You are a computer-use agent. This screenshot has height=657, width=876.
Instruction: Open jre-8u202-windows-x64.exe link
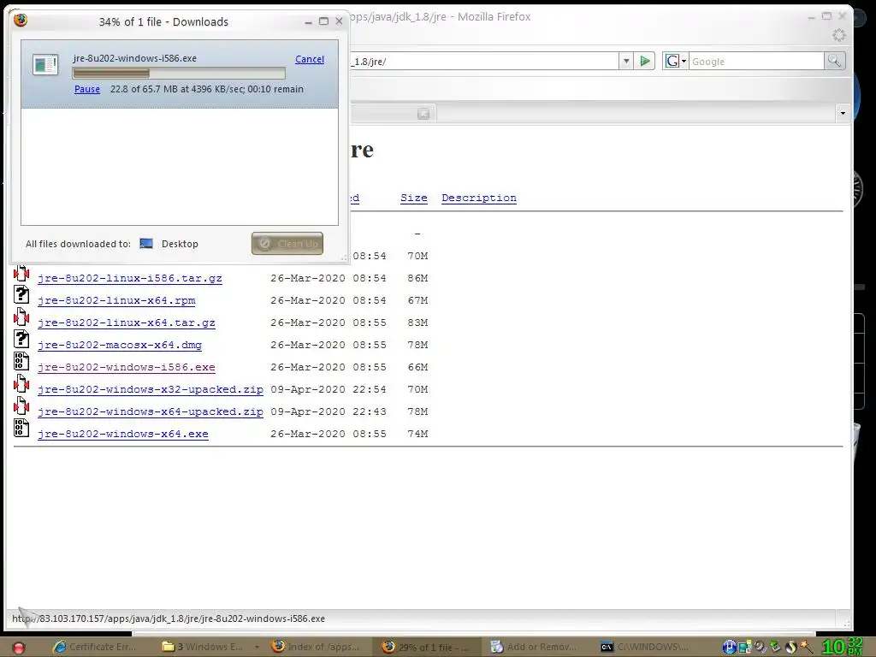tap(123, 434)
